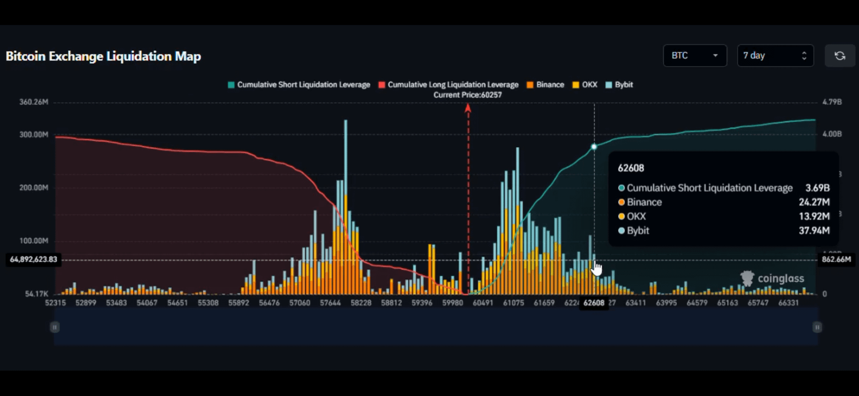The image size is (859, 396).
Task: Click the Bybit 37.94M tooltip value
Action: pos(814,231)
